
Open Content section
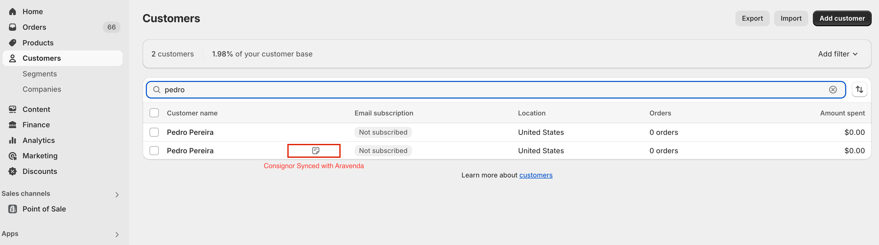click(x=36, y=109)
